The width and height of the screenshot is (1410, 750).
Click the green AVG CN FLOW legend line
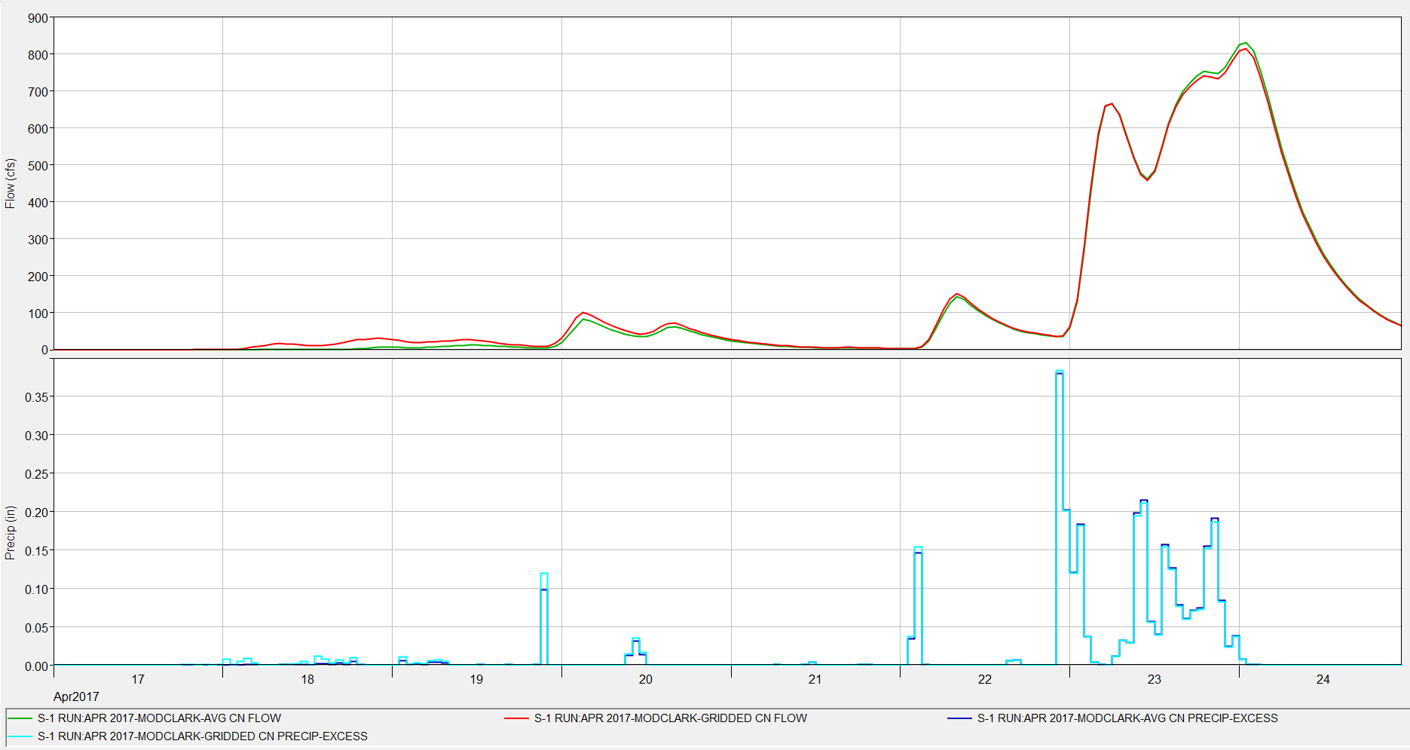[x=20, y=718]
